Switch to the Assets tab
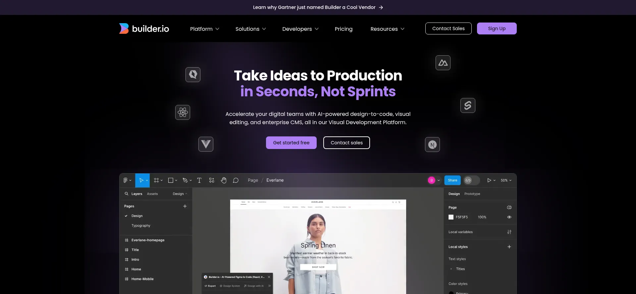Viewport: 636px width, 294px height. coord(152,194)
